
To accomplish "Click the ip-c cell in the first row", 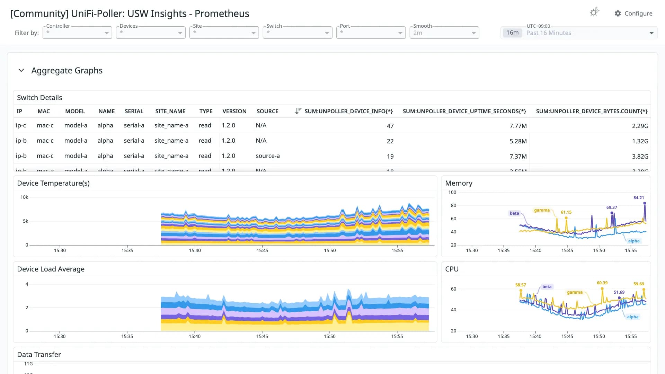I will (21, 125).
